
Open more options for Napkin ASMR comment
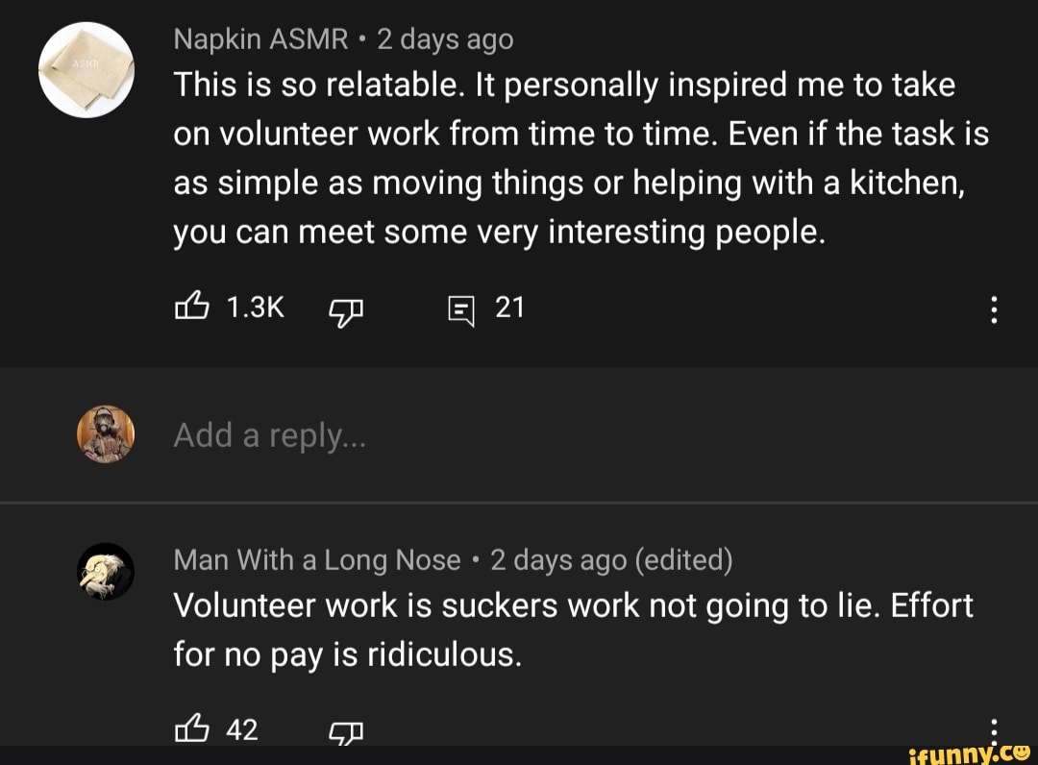pos(995,309)
